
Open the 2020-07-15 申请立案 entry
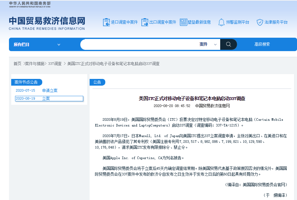coord(36,90)
